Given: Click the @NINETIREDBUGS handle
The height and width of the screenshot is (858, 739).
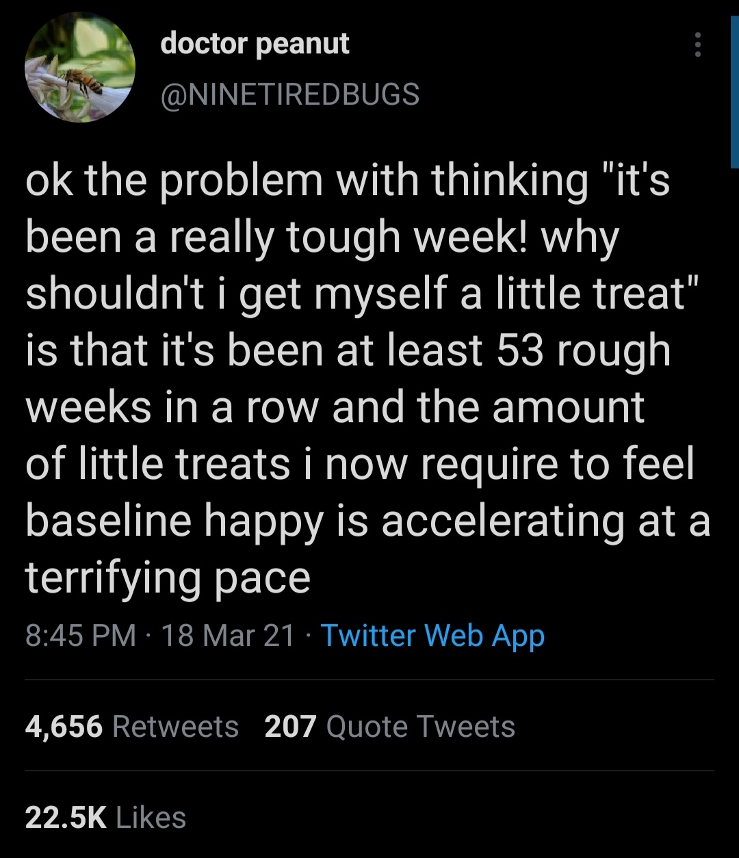Looking at the screenshot, I should [x=289, y=94].
